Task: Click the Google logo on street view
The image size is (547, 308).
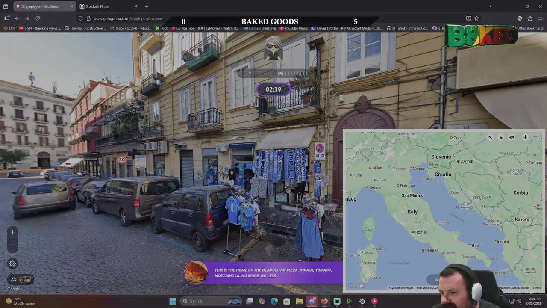Action: point(13,289)
